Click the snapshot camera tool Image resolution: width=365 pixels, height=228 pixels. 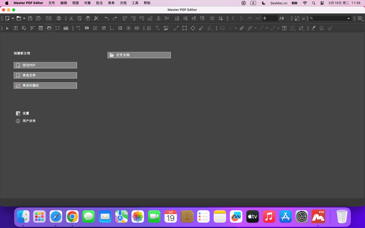pos(66,28)
